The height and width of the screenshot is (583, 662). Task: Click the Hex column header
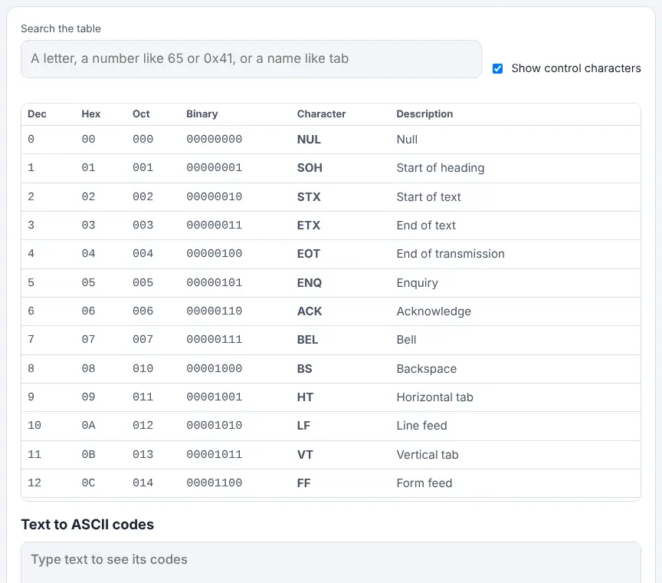coord(90,114)
